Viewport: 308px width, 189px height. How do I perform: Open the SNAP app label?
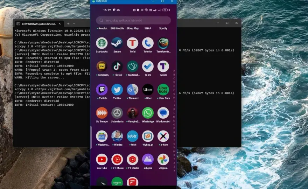point(148,28)
